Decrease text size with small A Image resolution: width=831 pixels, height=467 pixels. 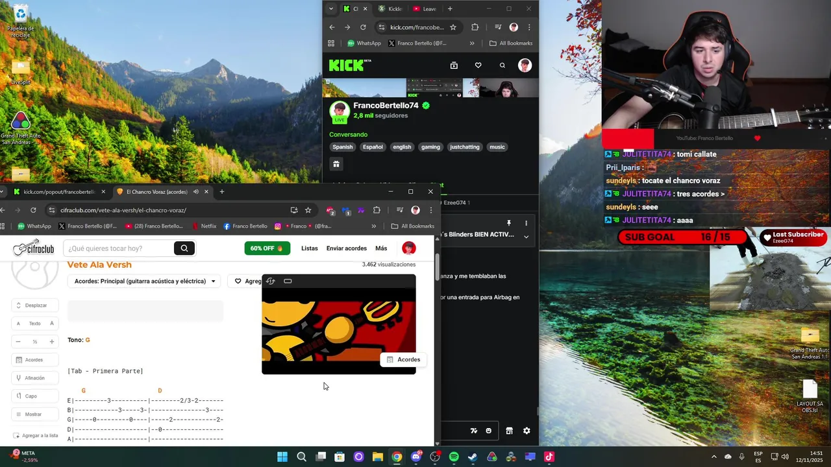(18, 323)
